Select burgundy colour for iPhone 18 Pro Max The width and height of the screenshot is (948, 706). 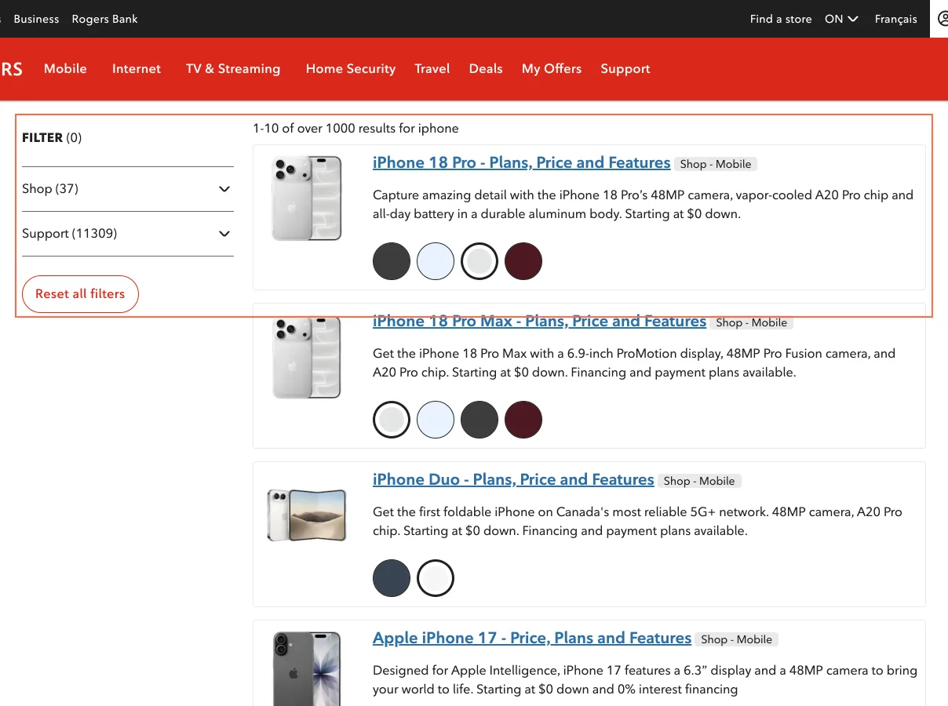pos(523,420)
